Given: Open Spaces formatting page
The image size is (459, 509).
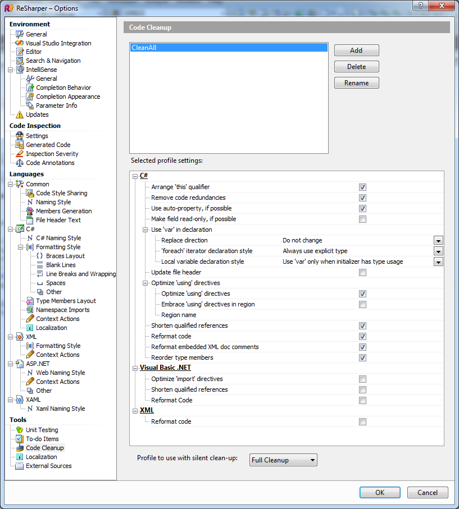Looking at the screenshot, I should click(x=56, y=283).
